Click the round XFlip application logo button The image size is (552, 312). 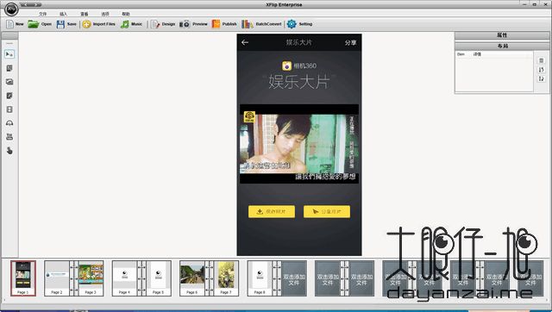pyautogui.click(x=11, y=9)
